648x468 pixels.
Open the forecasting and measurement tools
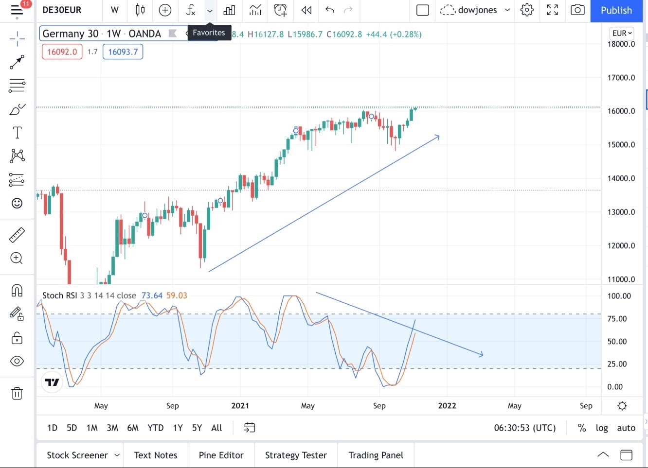[x=17, y=180]
